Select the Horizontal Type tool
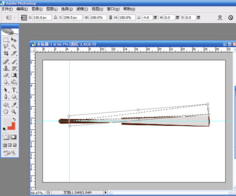 point(14,90)
